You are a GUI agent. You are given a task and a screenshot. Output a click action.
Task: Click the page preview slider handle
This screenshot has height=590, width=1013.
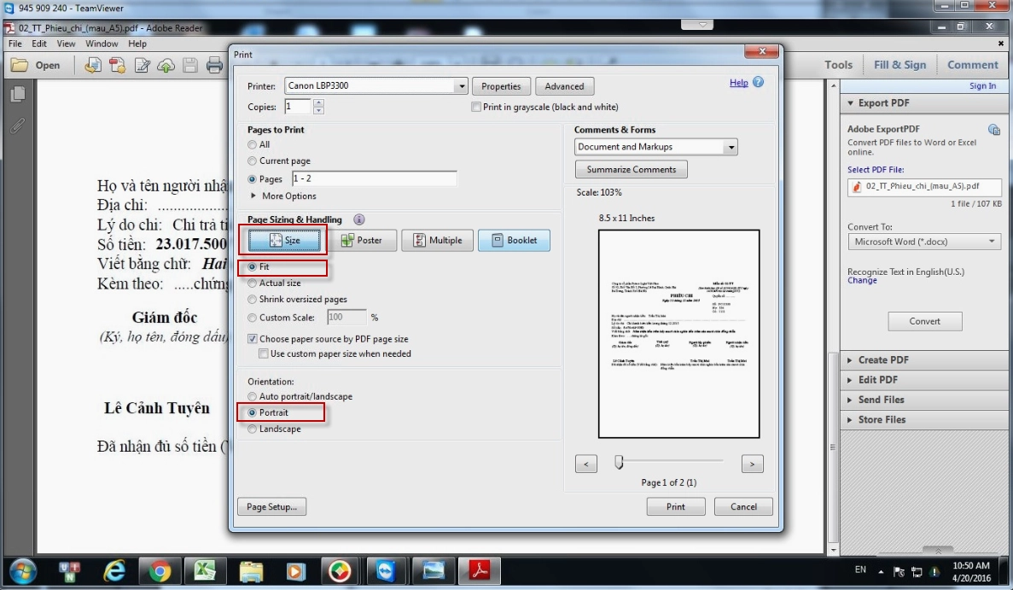(x=619, y=462)
